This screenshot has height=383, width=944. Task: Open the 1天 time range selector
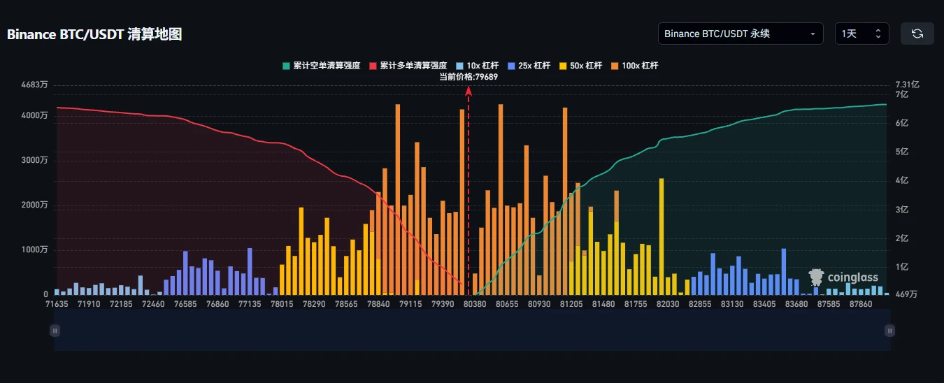(862, 34)
